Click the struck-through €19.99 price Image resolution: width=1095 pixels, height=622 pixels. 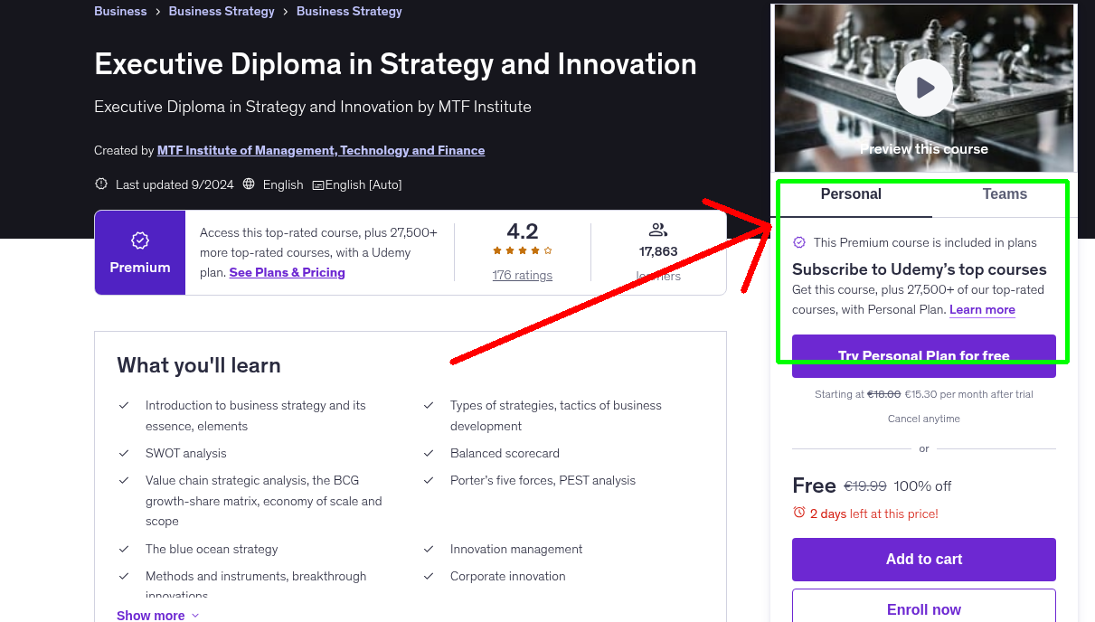(865, 486)
